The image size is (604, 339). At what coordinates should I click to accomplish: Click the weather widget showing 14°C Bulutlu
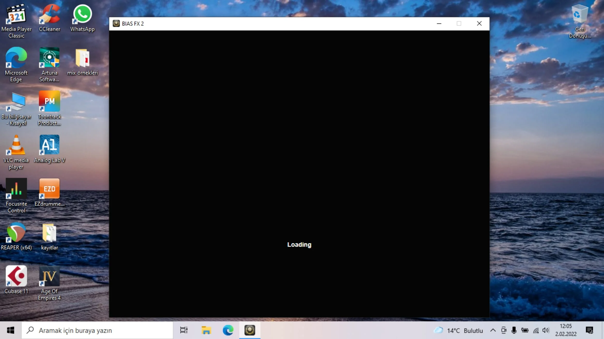458,330
